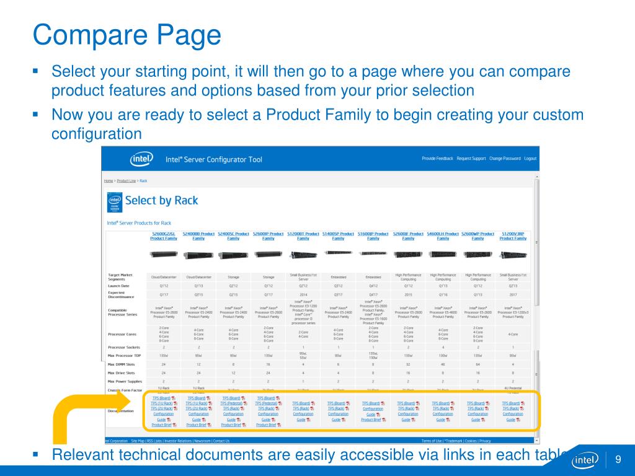Go to Home in the breadcrumb
Viewport: 635px width, 476px height.
108,181
